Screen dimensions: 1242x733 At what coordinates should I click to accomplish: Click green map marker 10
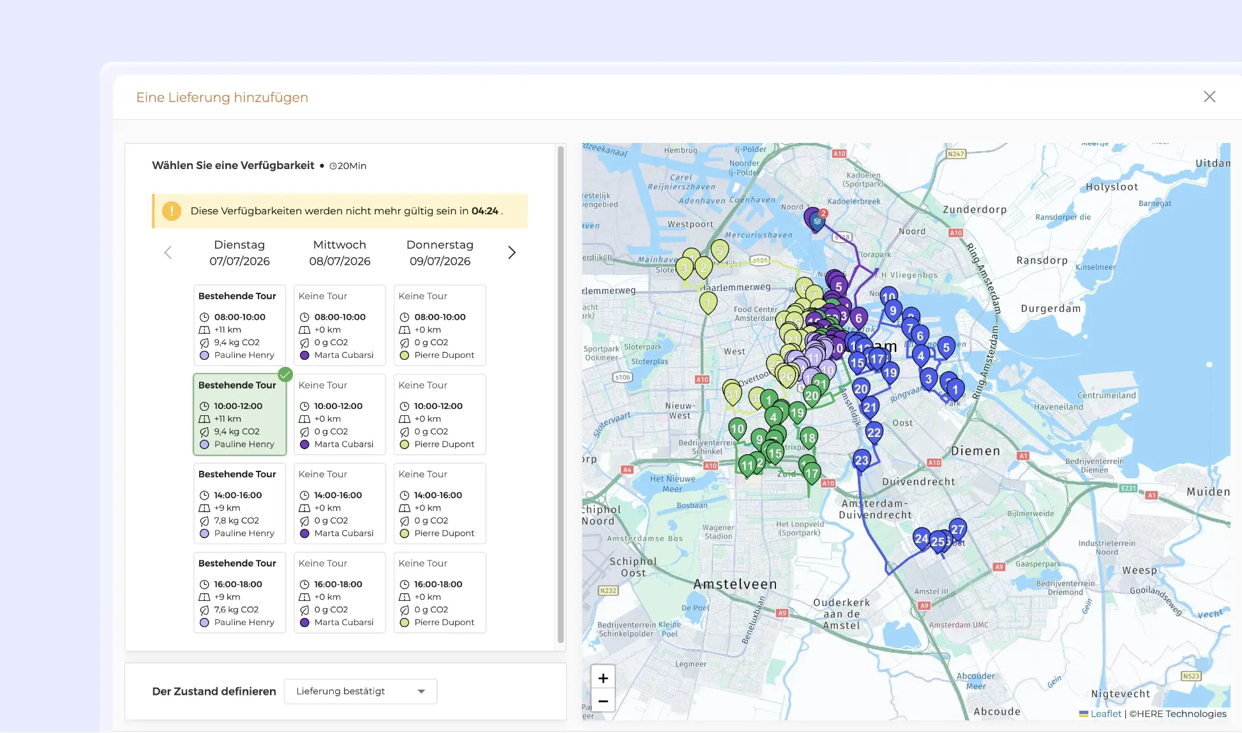(x=737, y=429)
